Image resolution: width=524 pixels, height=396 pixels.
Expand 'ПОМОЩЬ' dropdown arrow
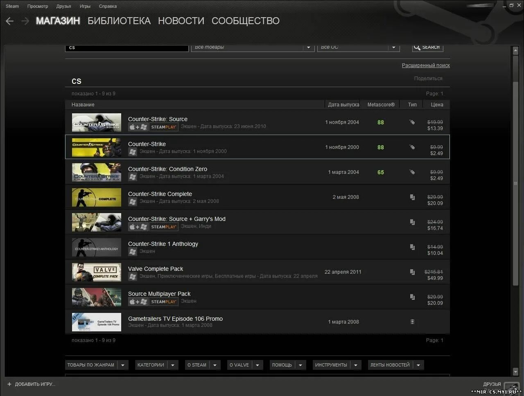pyautogui.click(x=300, y=365)
